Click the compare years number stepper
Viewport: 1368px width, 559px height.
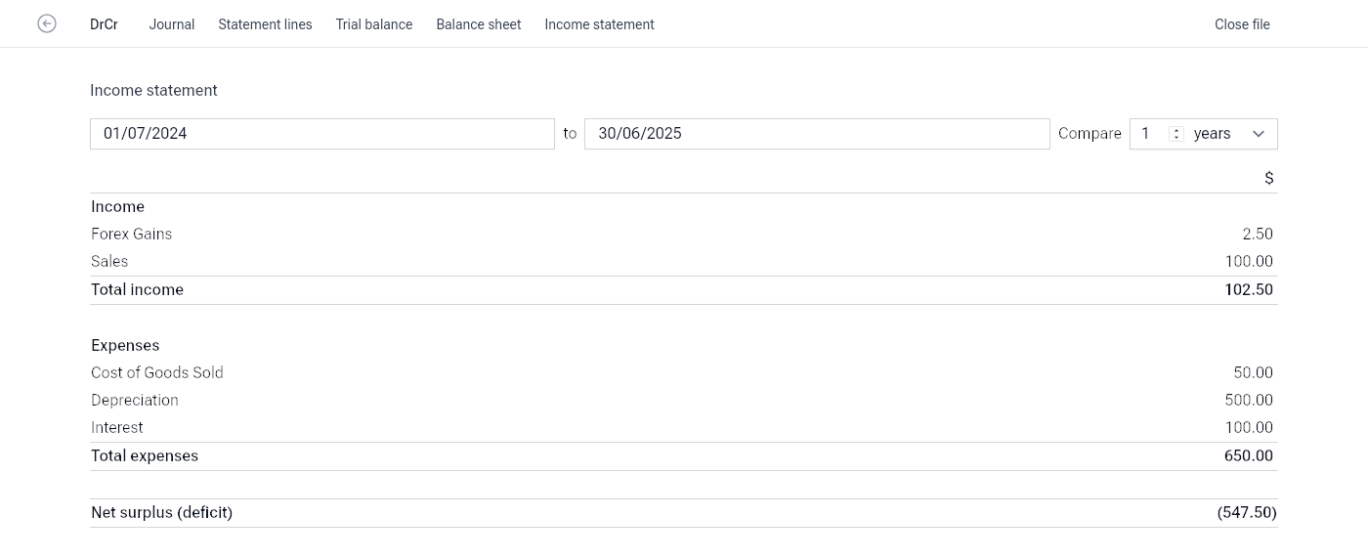[1176, 134]
